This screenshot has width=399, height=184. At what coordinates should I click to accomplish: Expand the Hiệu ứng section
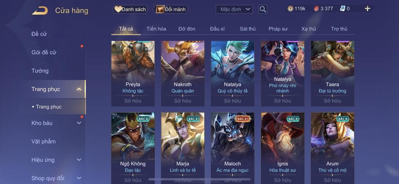79,160
